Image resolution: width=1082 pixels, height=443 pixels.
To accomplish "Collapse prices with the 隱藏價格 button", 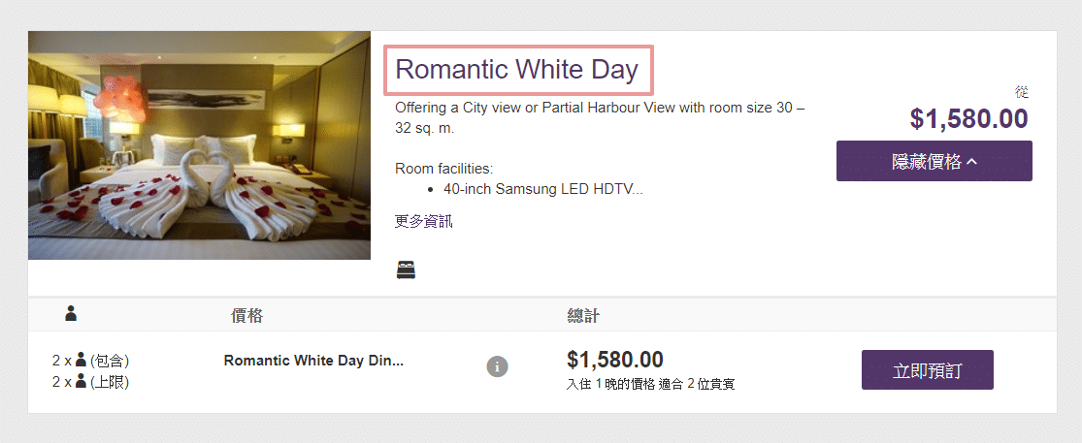I will [x=934, y=161].
